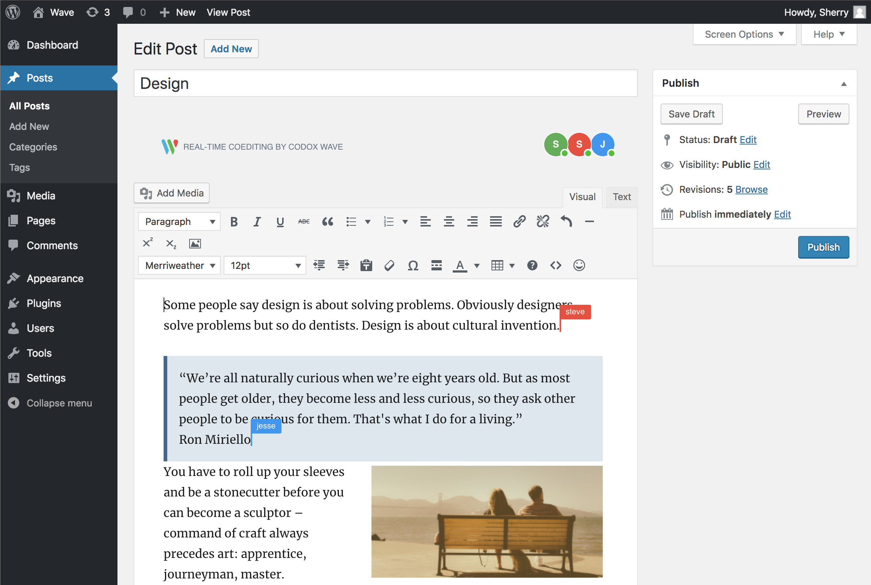Click the emoticons smiley icon
Viewport: 871px width, 585px height.
(x=579, y=265)
